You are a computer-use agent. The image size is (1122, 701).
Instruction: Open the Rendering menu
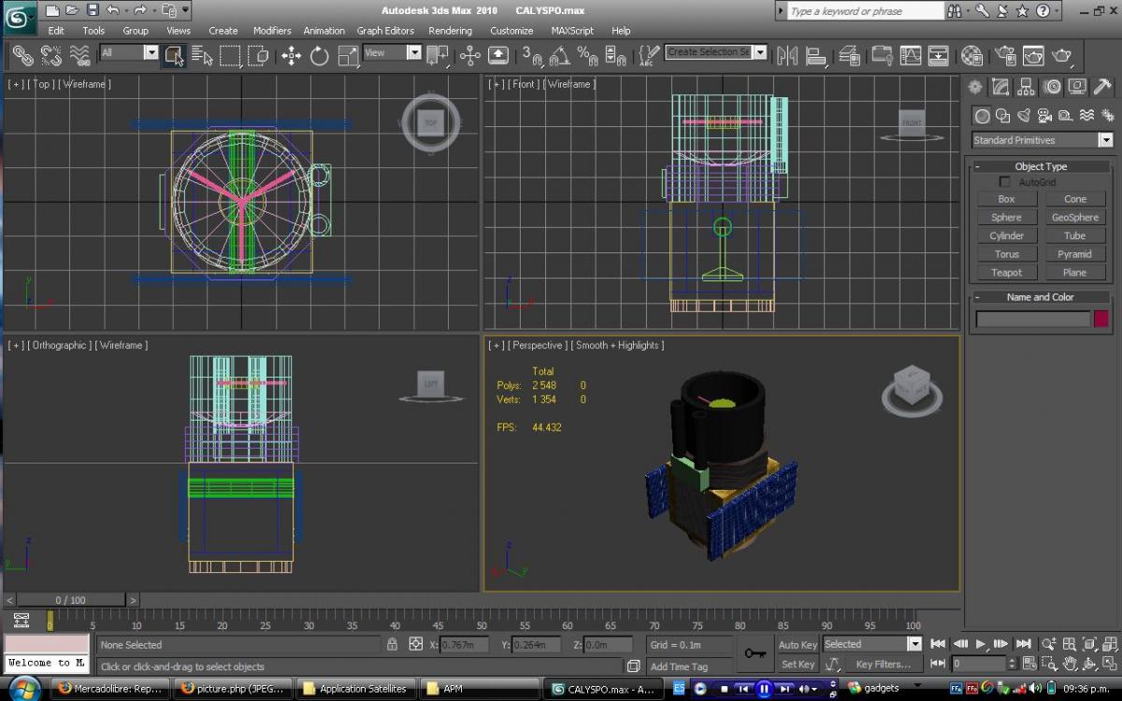click(451, 31)
